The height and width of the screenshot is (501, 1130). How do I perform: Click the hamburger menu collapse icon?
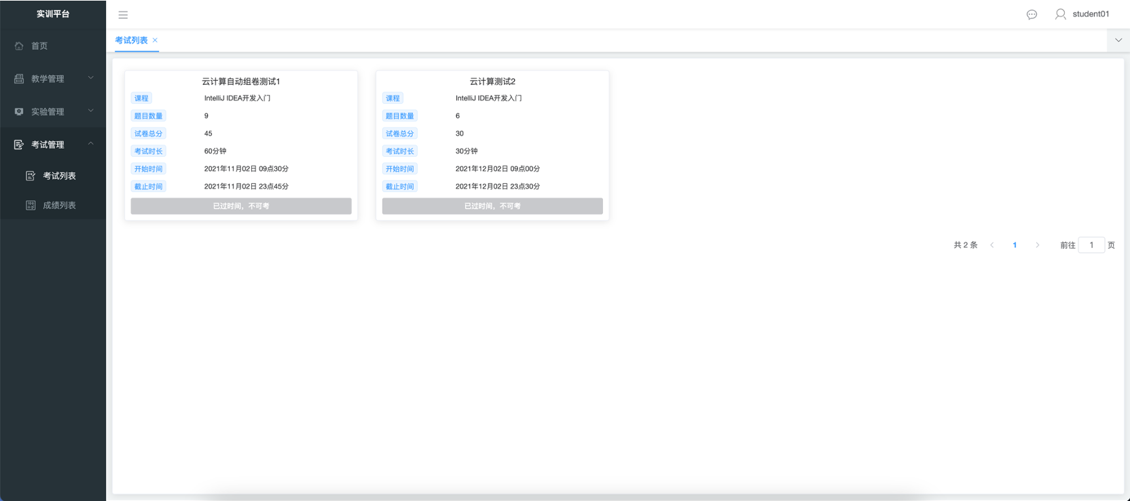pos(123,14)
